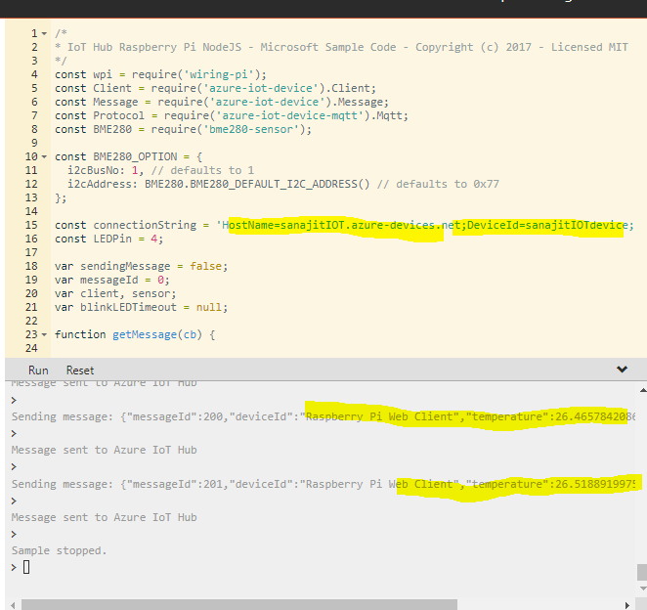Click line number 15 in the gutter

coord(31,226)
